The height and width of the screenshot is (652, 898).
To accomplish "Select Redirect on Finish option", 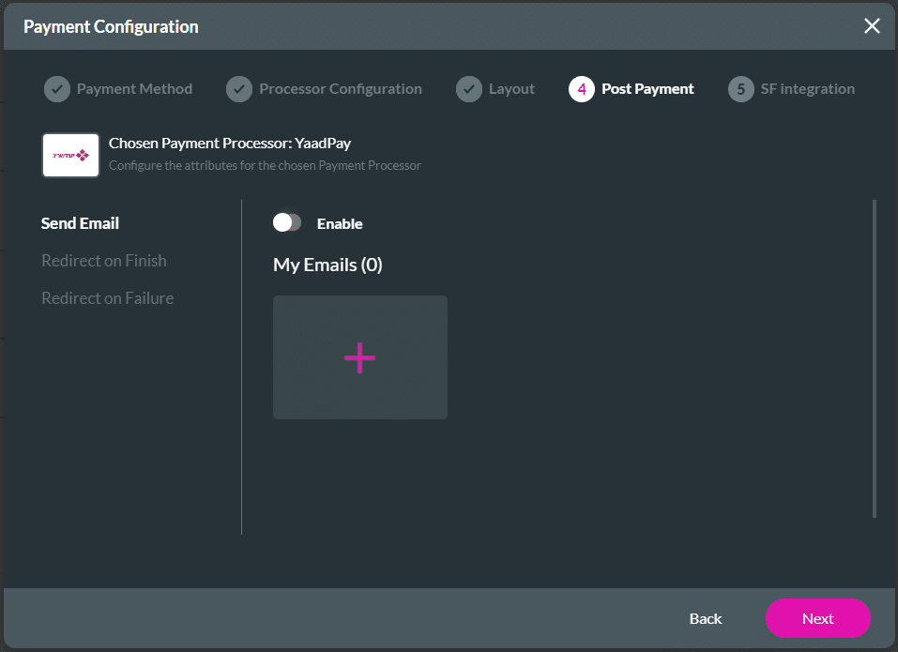I will 103,261.
